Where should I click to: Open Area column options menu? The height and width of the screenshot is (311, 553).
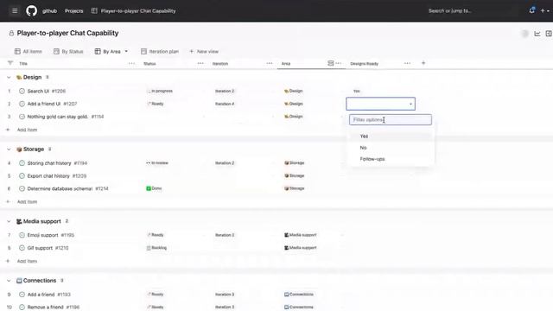339,63
